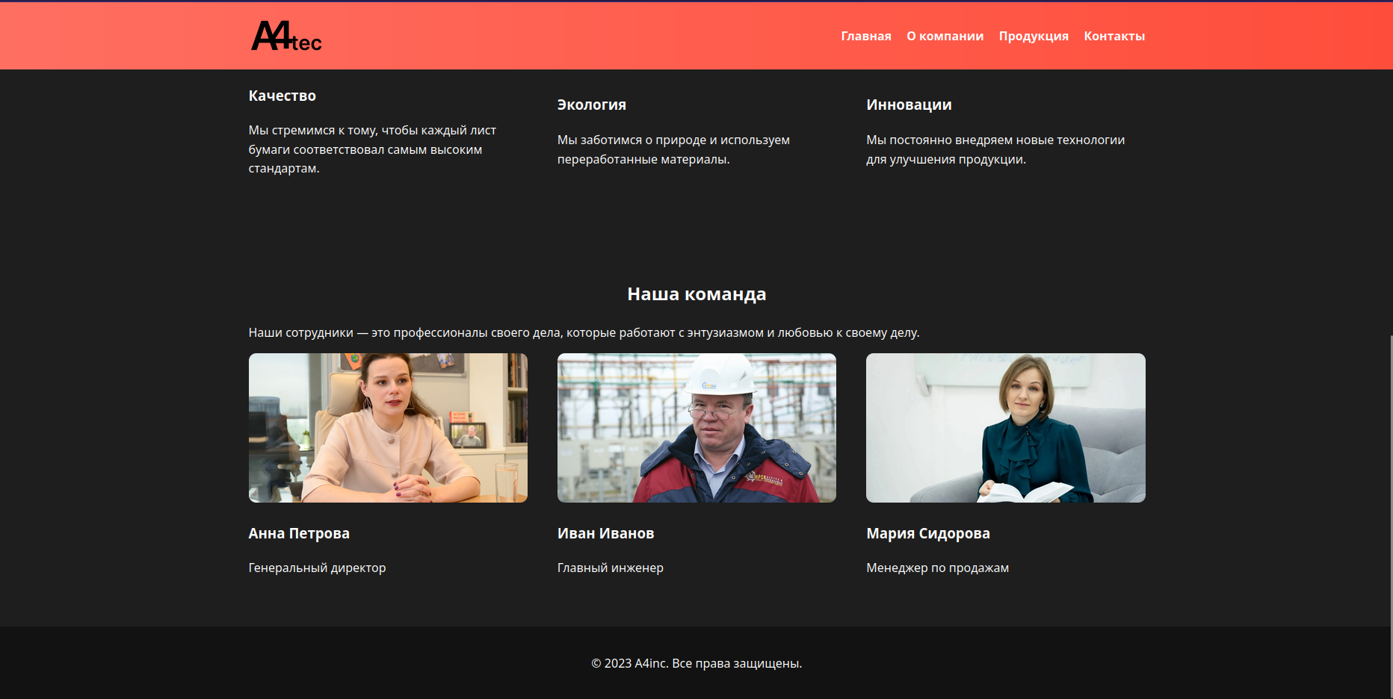The height and width of the screenshot is (699, 1393).
Task: Navigate to Контакты in the header
Action: pyautogui.click(x=1114, y=36)
